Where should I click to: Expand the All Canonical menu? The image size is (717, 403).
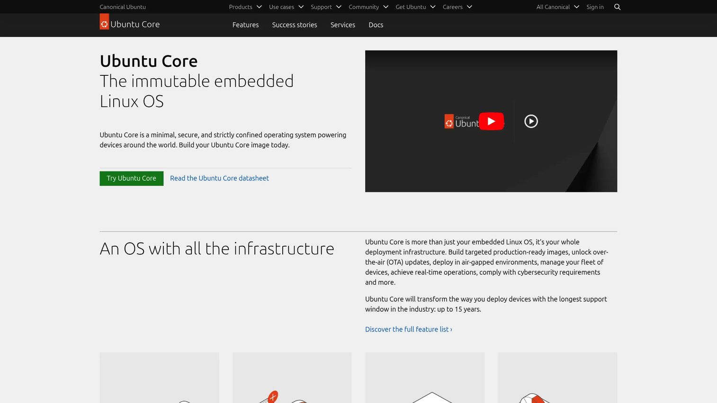point(557,7)
